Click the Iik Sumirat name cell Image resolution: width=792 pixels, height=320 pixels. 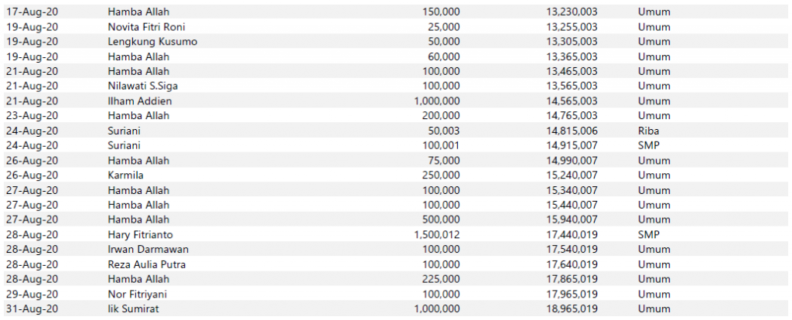(x=134, y=308)
